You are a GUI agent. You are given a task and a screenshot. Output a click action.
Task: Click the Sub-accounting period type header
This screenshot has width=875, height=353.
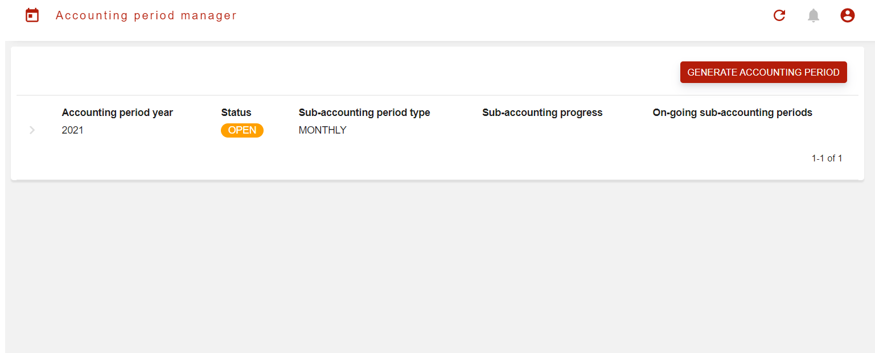[x=364, y=113]
